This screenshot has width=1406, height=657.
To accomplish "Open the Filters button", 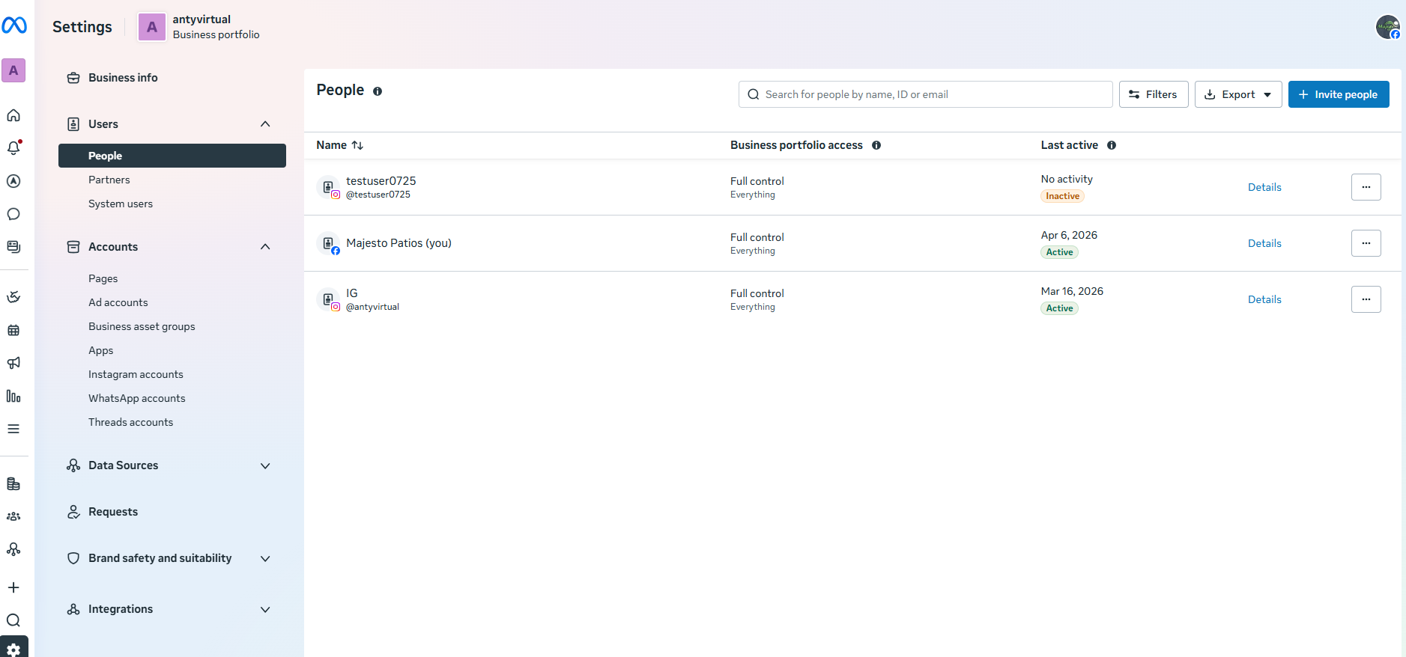I will 1154,94.
